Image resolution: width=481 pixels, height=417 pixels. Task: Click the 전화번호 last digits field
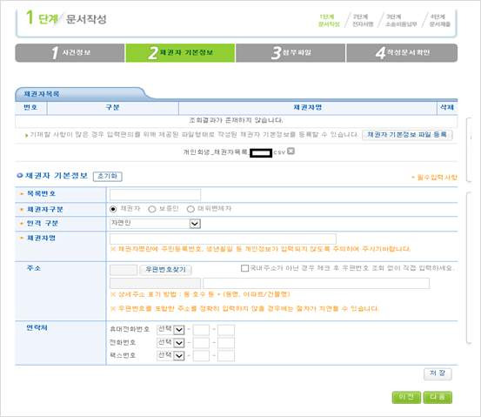tap(226, 343)
